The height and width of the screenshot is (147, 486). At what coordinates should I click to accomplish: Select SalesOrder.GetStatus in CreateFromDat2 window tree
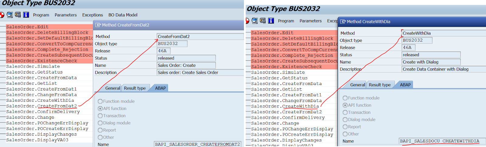34,72
